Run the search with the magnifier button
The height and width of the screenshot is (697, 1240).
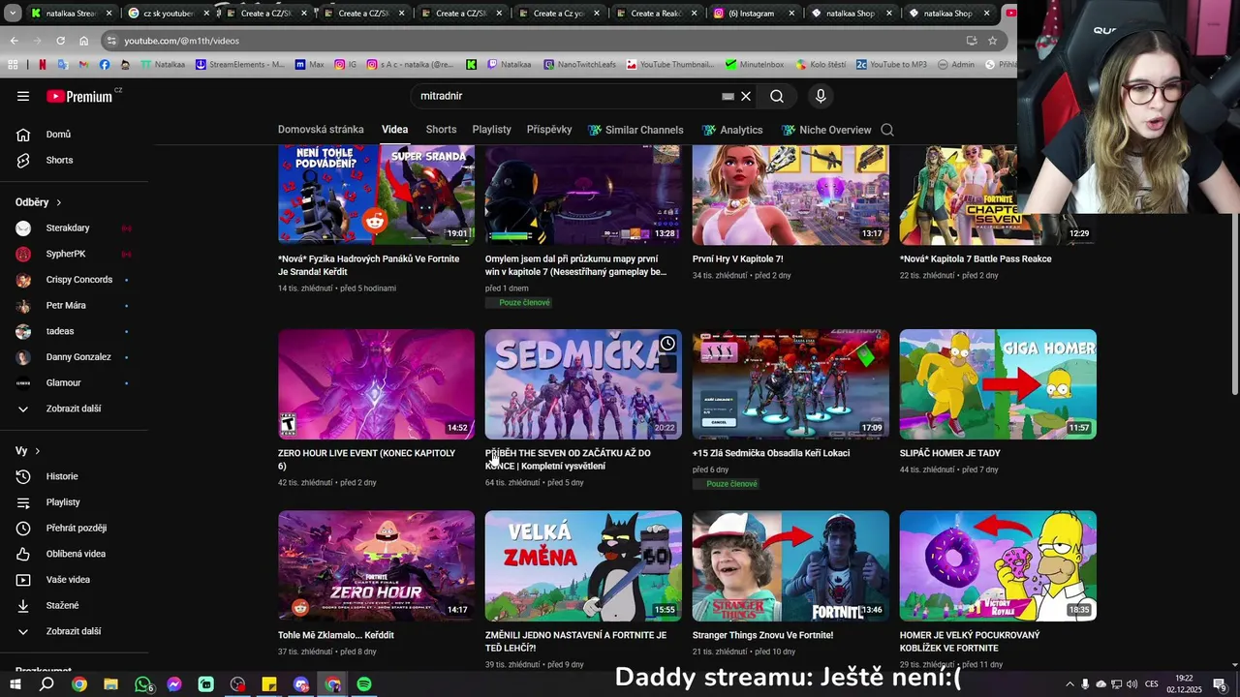pyautogui.click(x=777, y=96)
